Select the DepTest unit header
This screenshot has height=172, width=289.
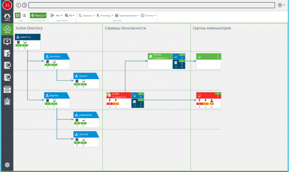pos(57,95)
